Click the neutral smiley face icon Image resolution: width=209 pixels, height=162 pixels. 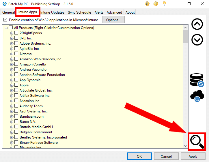pyautogui.click(x=156, y=4)
